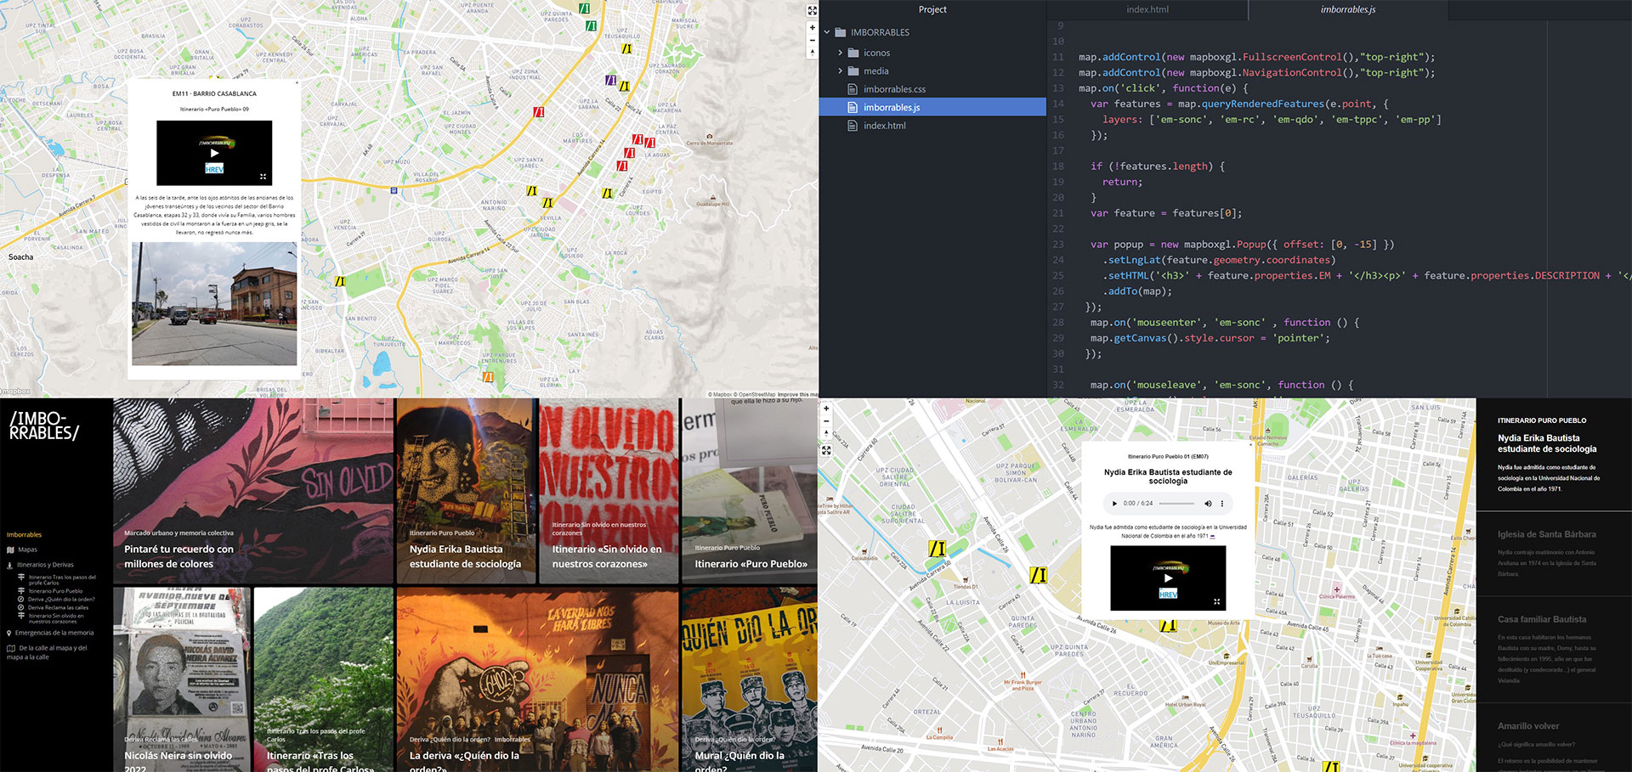Screen dimensions: 1632x772
Task: Click the map icon beside Mapas
Action: (x=10, y=549)
